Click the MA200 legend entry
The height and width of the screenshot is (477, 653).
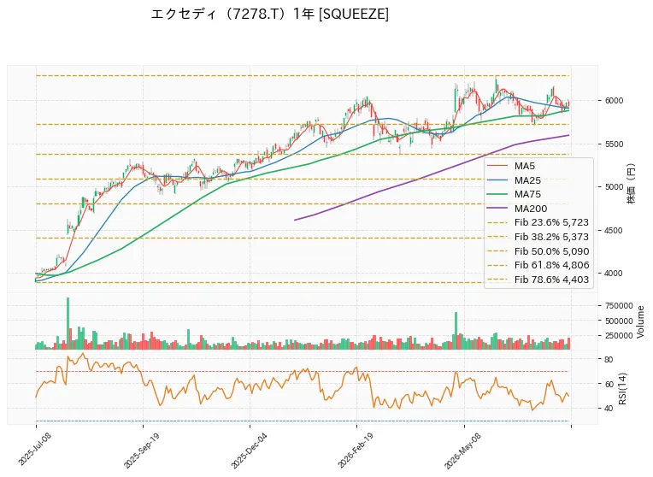tap(517, 209)
